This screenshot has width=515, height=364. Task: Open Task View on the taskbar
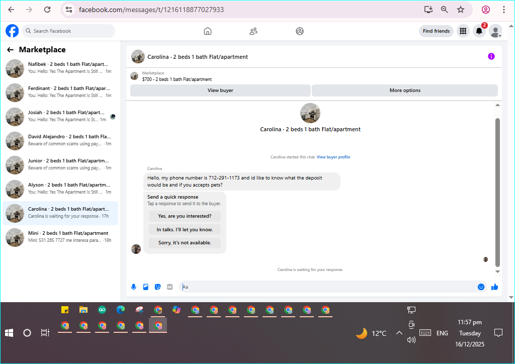pyautogui.click(x=45, y=333)
